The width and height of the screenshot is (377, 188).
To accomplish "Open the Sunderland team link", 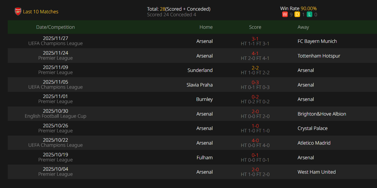I will coord(200,70).
